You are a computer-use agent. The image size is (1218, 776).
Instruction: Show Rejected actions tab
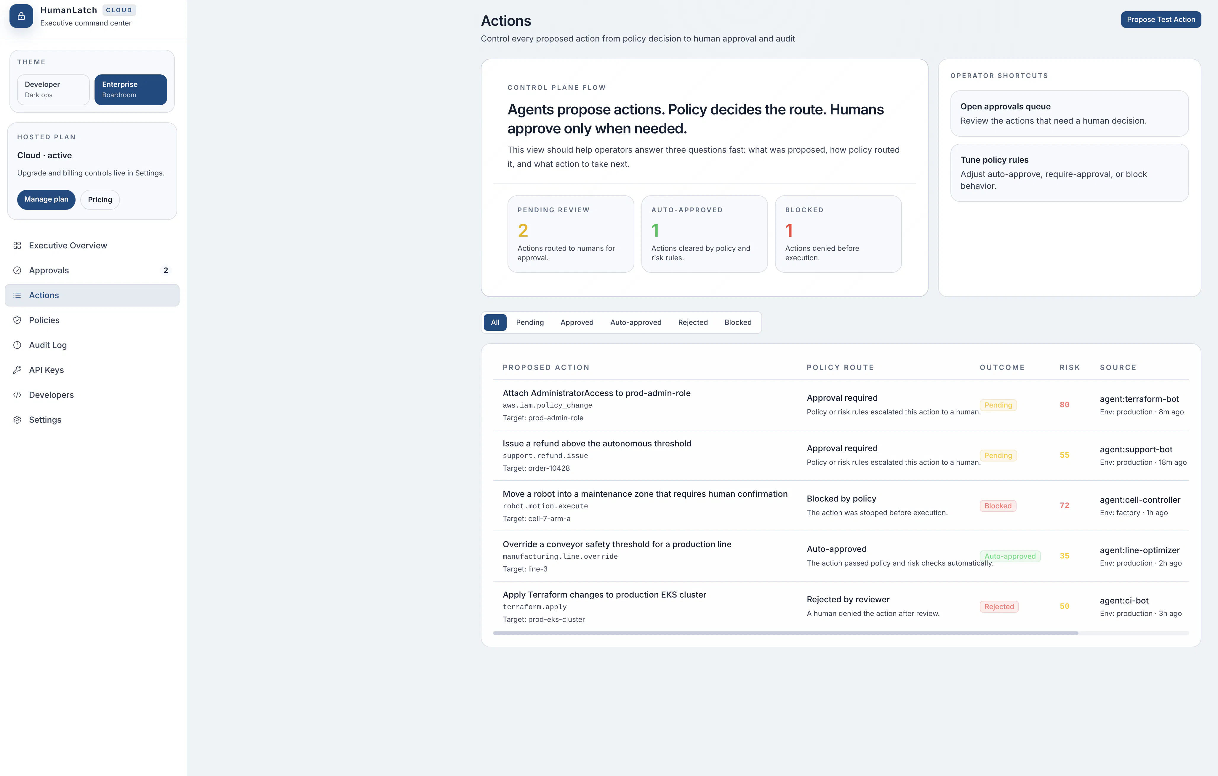click(x=692, y=322)
